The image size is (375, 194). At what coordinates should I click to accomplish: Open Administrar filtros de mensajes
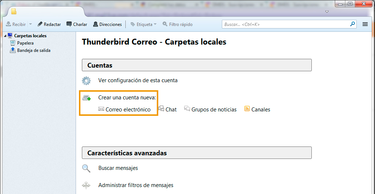click(x=136, y=185)
